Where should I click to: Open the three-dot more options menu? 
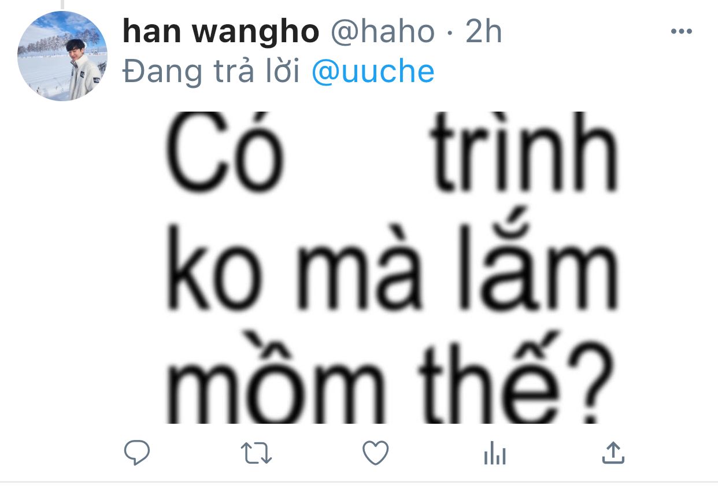(x=681, y=31)
